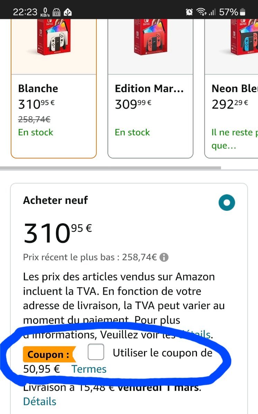
Task: Tap the network speed KB/s indicator
Action: [44, 12]
